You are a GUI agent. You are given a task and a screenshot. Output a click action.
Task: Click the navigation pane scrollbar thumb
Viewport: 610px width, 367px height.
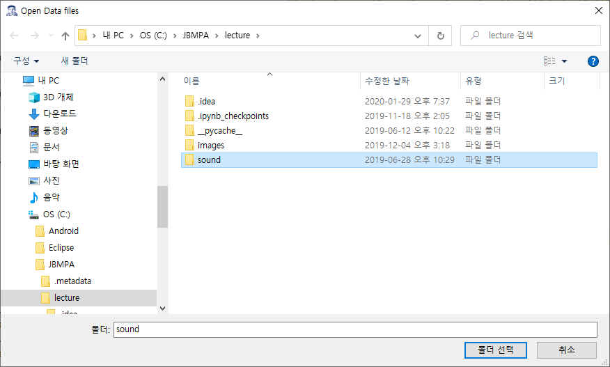[x=163, y=207]
